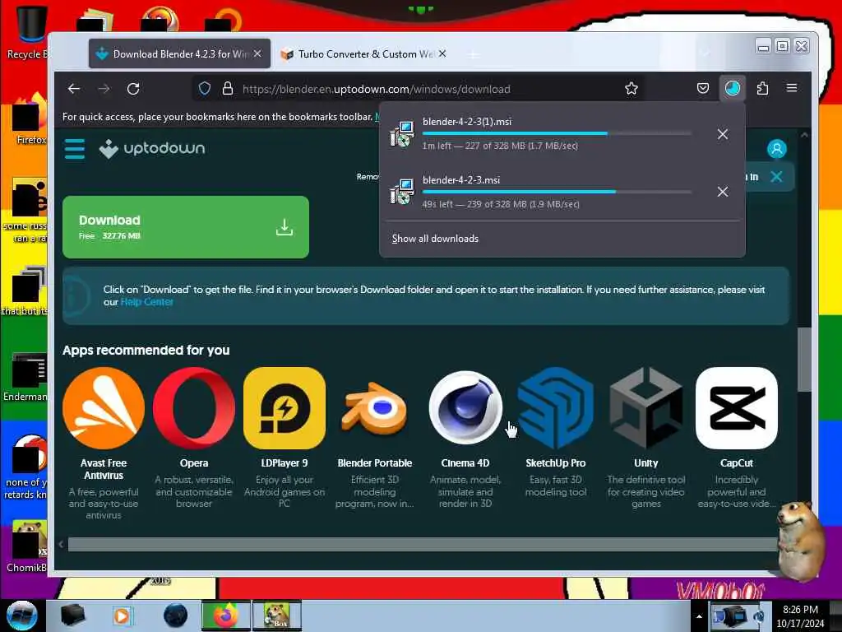Click the Cinema 4D app title text
842x632 pixels.
(465, 462)
